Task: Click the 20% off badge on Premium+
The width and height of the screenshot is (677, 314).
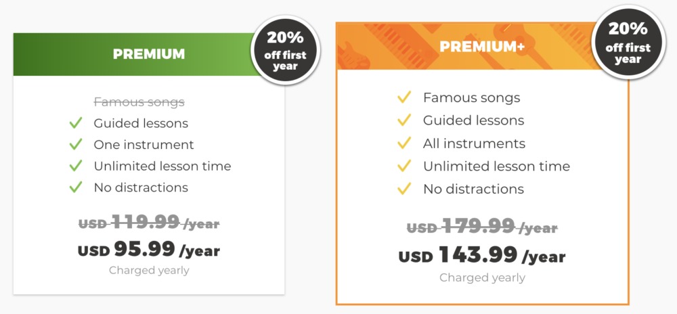Action: pos(628,42)
